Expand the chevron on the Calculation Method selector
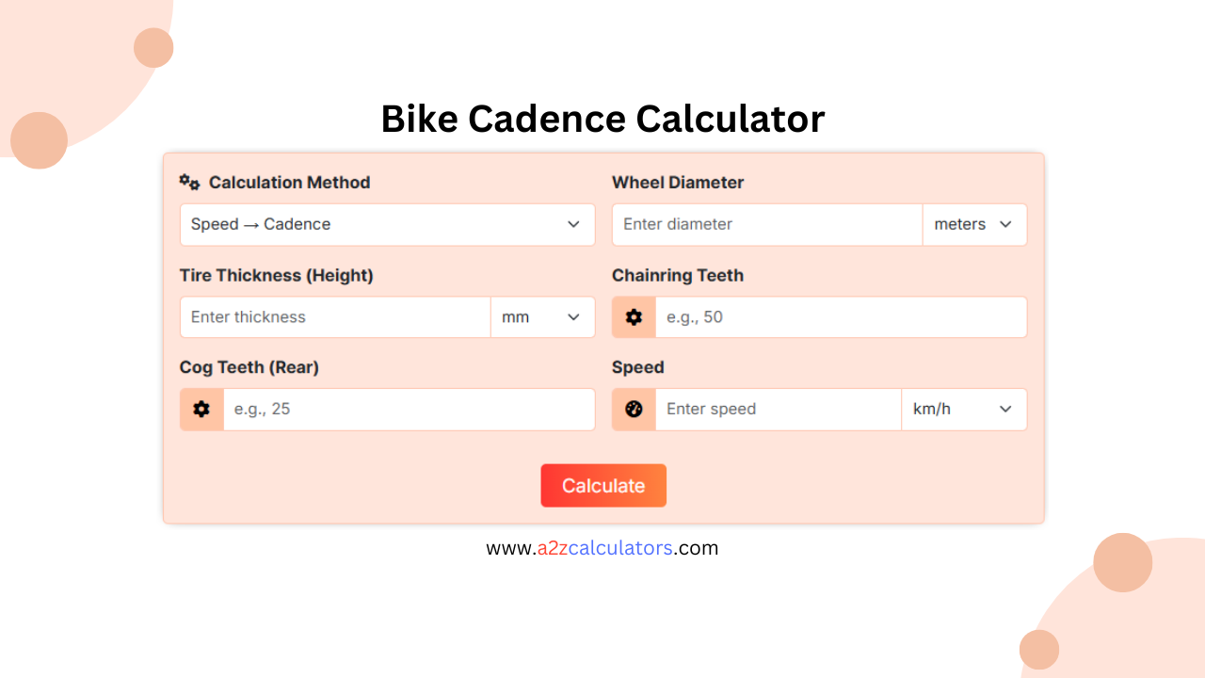 click(573, 224)
